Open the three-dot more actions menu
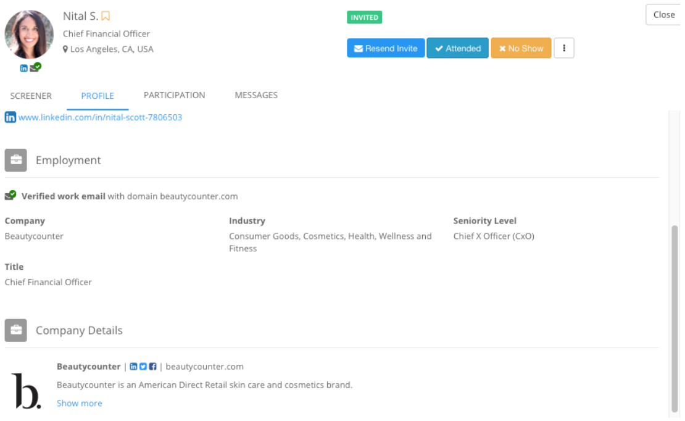This screenshot has width=685, height=421. point(564,48)
